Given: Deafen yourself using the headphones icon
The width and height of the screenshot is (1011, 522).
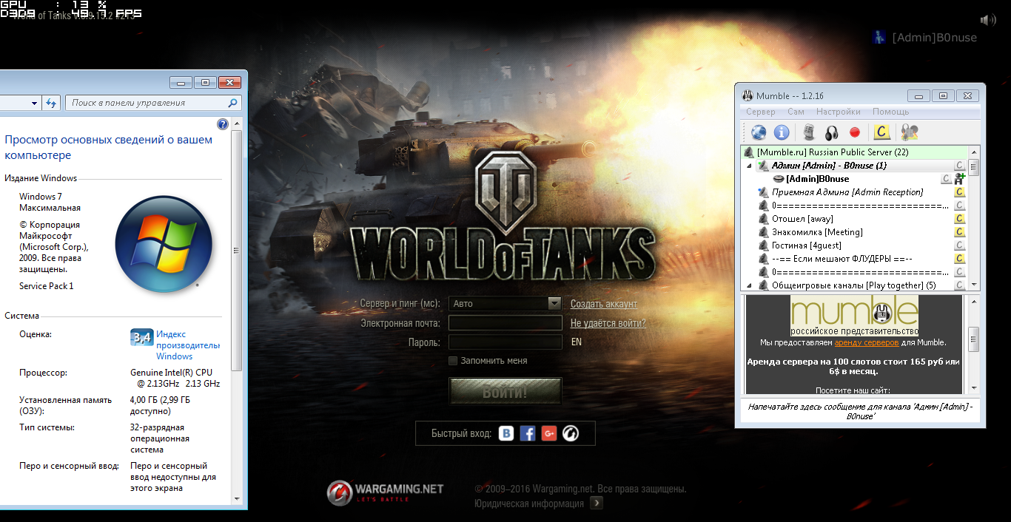Looking at the screenshot, I should tap(832, 132).
